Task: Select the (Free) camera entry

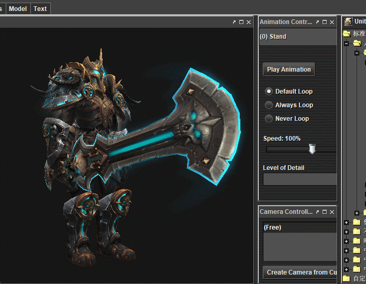Action: click(300, 228)
